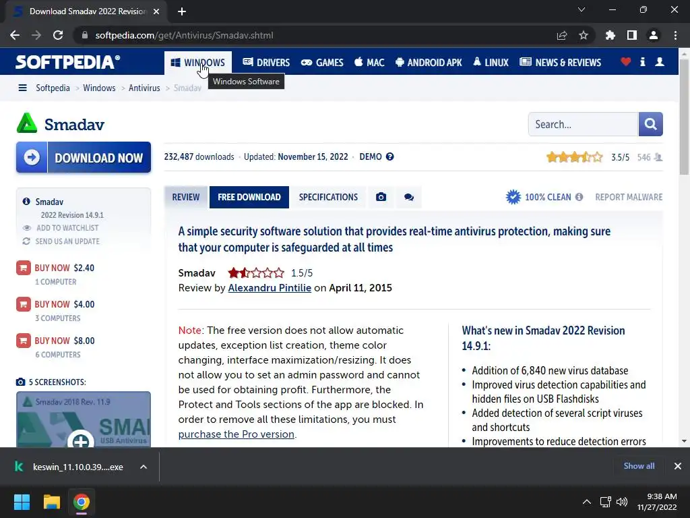
Task: Open a new browser tab with plus icon
Action: pos(182,11)
